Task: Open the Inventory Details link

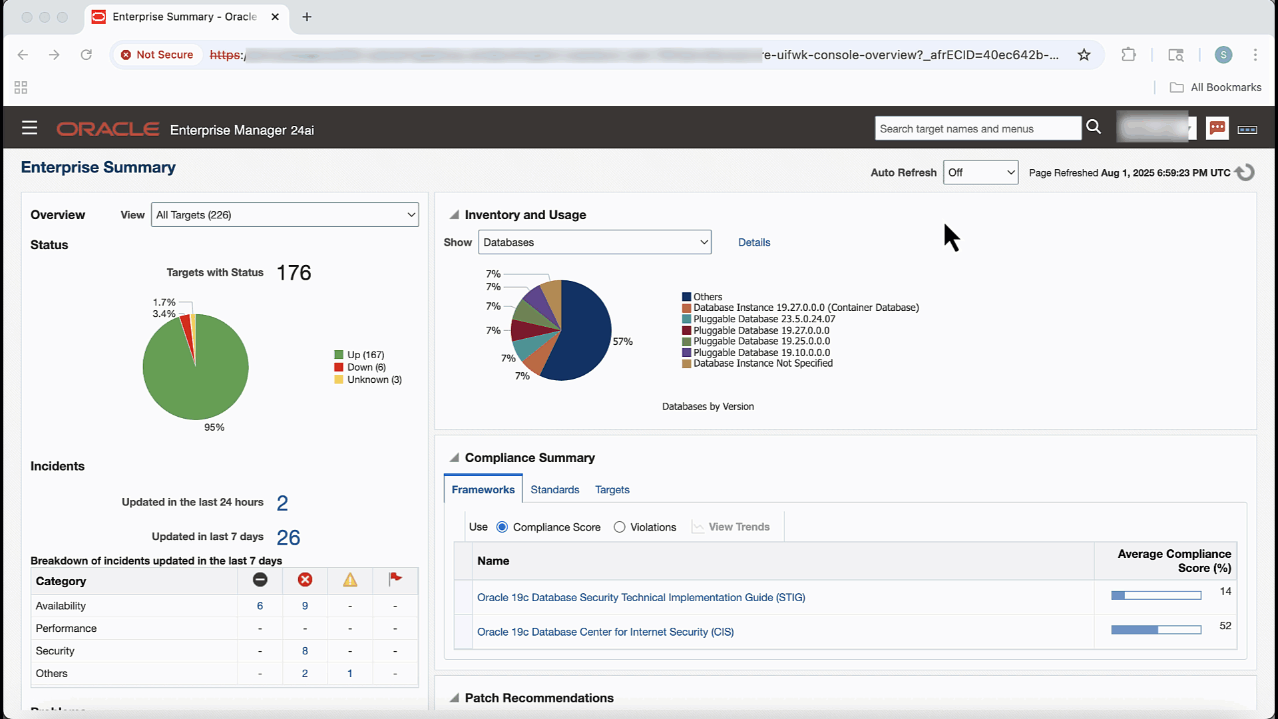Action: [x=753, y=242]
